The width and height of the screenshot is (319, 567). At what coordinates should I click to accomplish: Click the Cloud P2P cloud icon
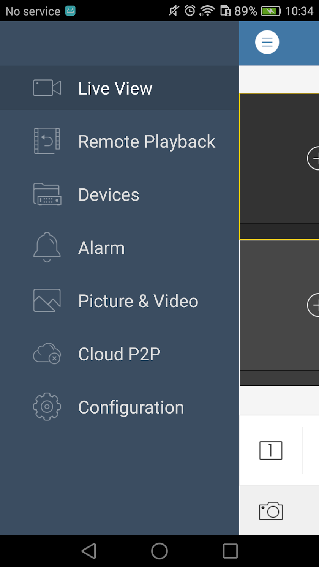47,354
